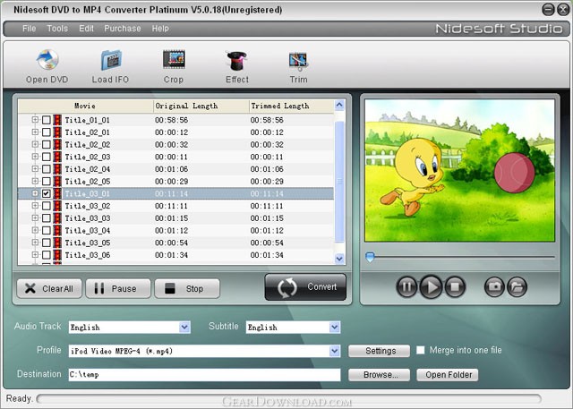
Task: Click the movie list scroll-down arrow
Action: [x=339, y=259]
